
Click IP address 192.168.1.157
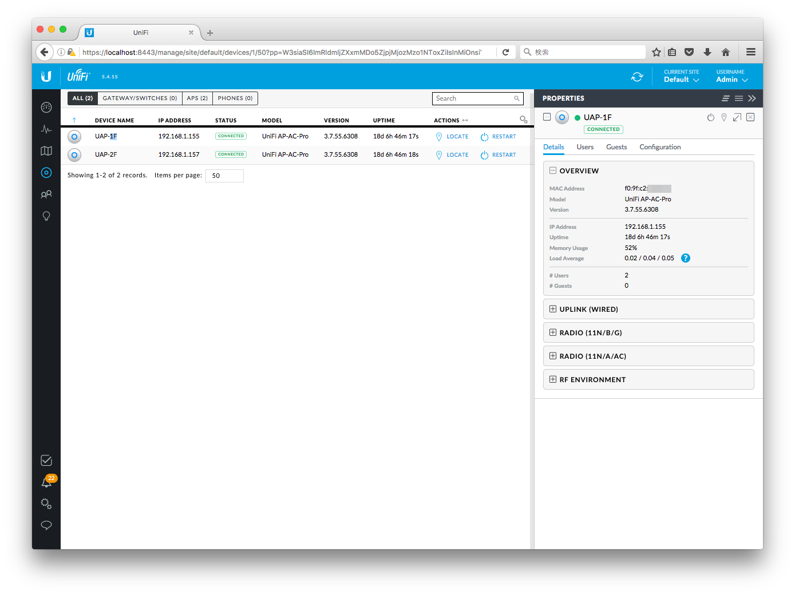[x=179, y=155]
